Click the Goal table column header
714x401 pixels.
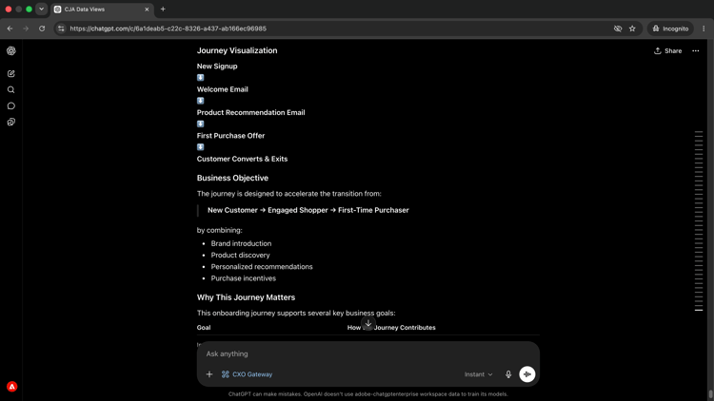click(204, 327)
